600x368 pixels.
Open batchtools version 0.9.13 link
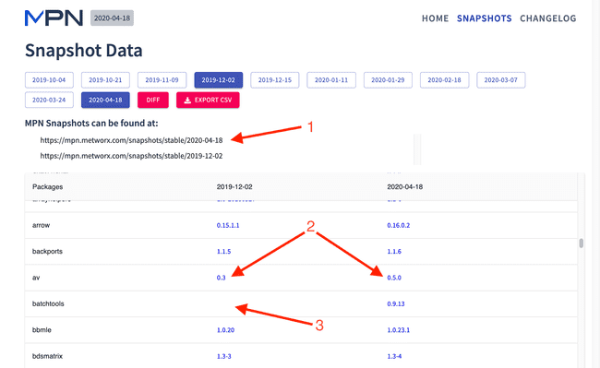pos(396,303)
